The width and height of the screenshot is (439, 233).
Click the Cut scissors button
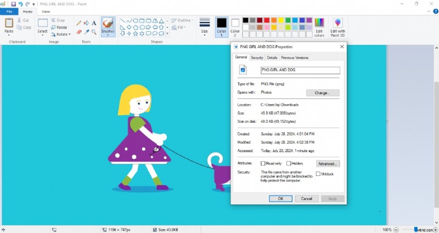(x=23, y=20)
